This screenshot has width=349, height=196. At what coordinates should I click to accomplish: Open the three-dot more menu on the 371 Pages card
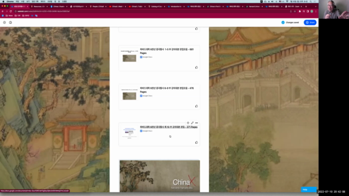coord(196,123)
